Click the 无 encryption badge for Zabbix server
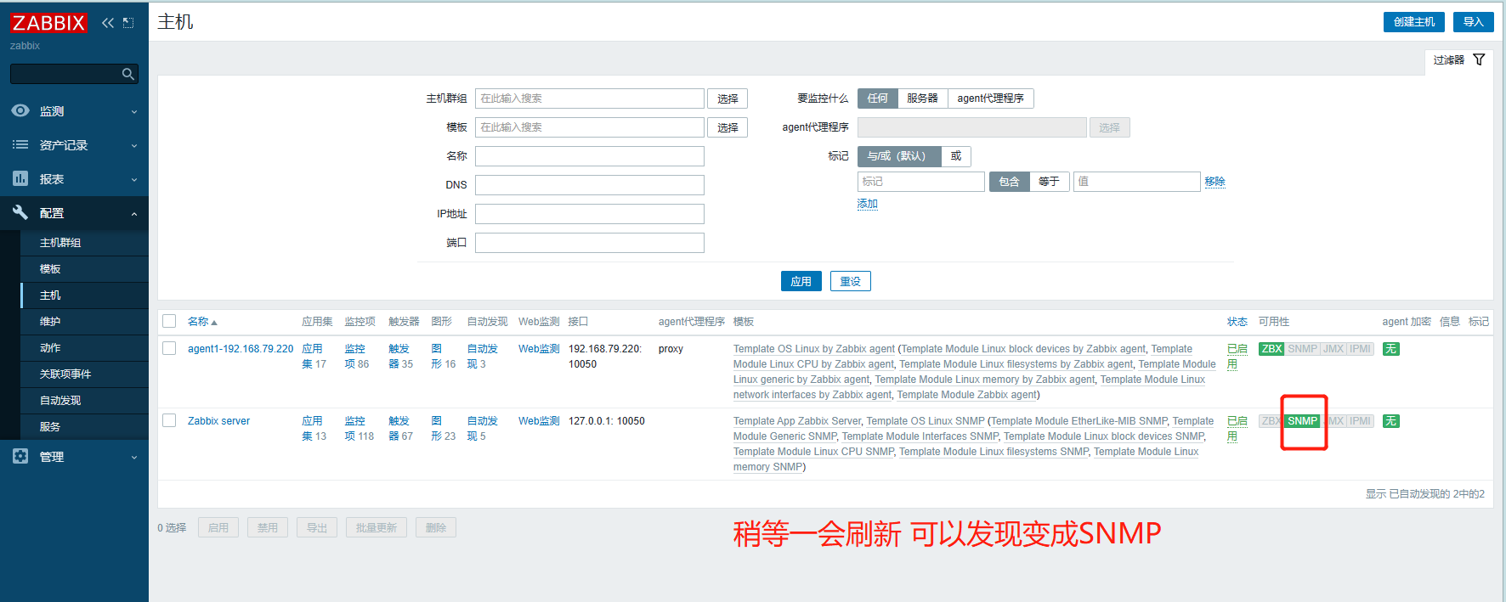The image size is (1506, 602). [x=1390, y=421]
